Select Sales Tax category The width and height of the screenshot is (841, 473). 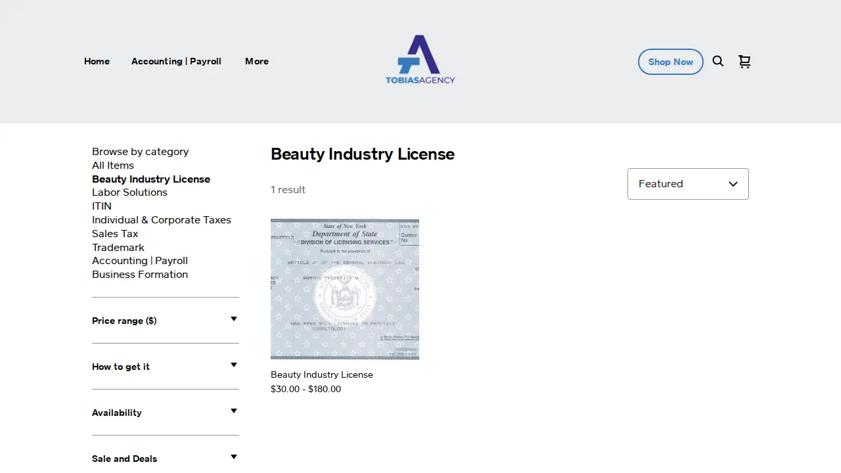click(115, 234)
